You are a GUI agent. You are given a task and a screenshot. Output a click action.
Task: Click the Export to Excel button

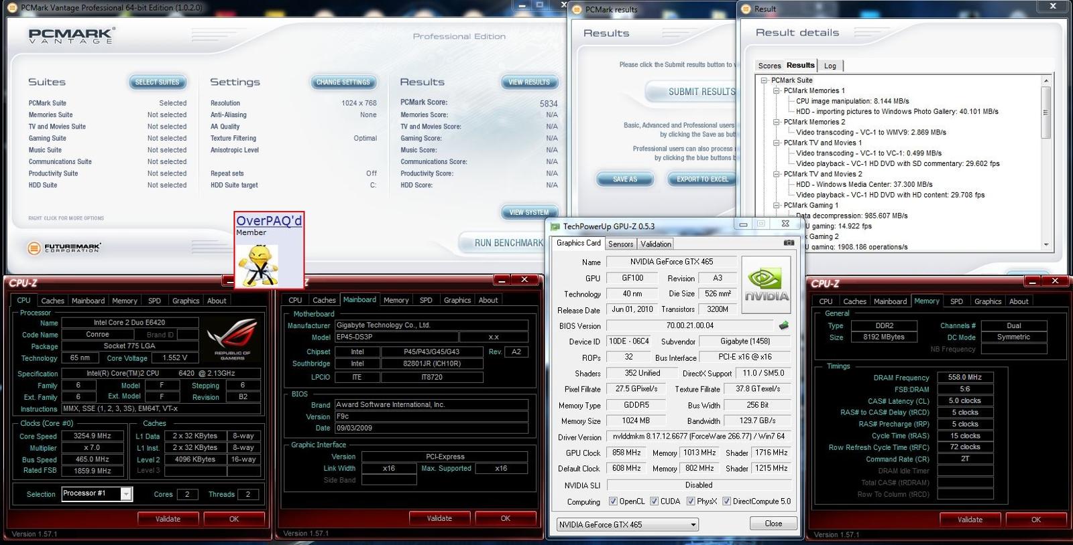point(702,179)
